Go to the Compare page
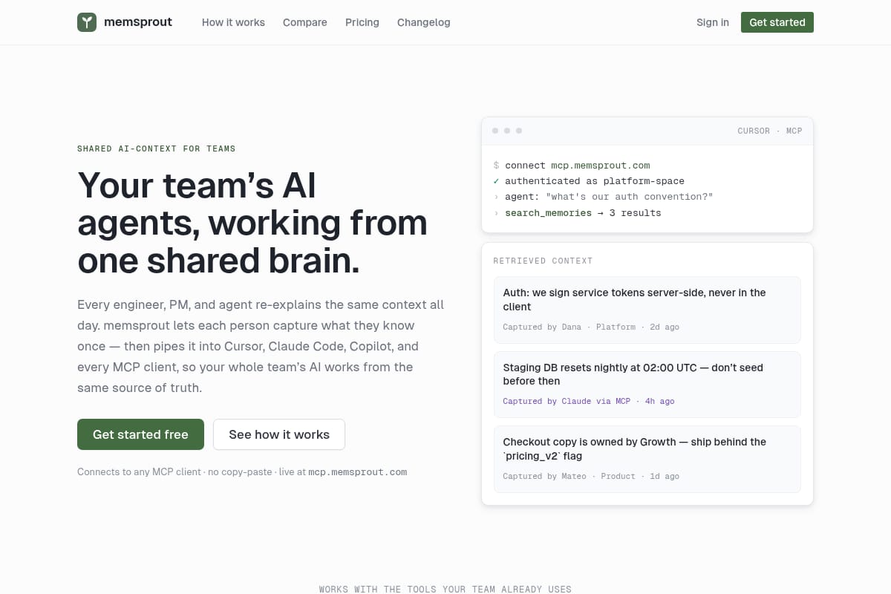Viewport: 891px width, 594px height. pyautogui.click(x=305, y=22)
